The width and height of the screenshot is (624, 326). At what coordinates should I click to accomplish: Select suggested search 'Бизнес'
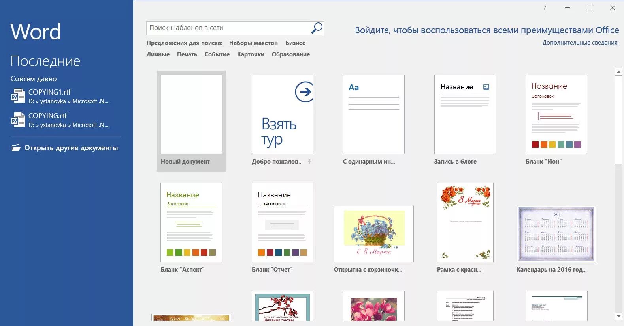tap(295, 43)
